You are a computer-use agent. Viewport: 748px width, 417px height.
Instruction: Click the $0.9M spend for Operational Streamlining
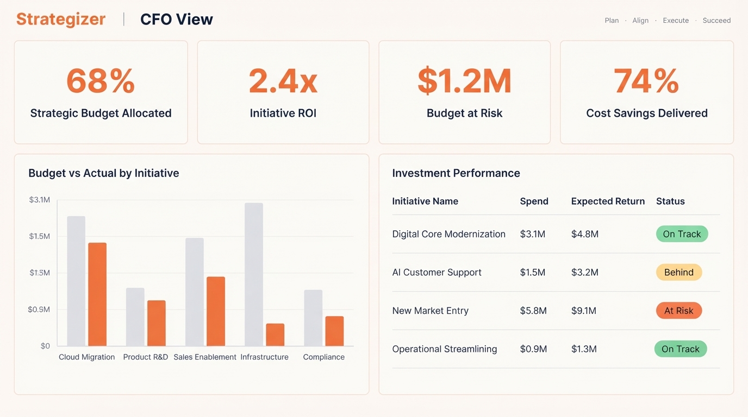click(x=533, y=349)
